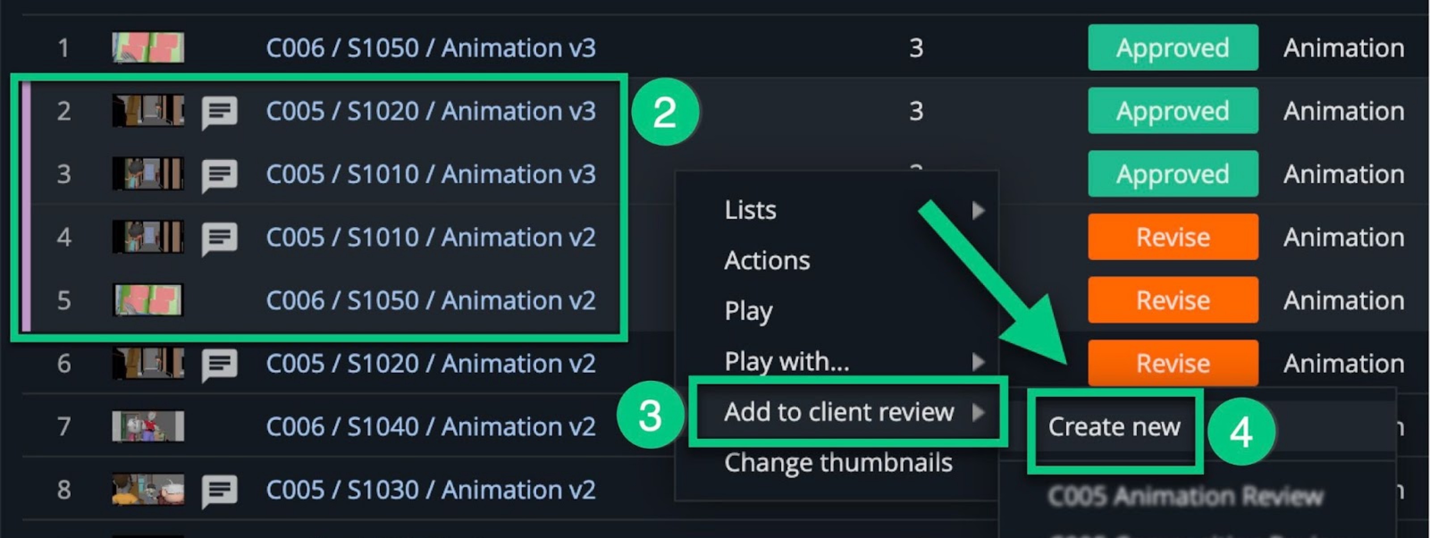Click Approved status badge on row 1
The width and height of the screenshot is (1430, 538).
coord(1173,48)
